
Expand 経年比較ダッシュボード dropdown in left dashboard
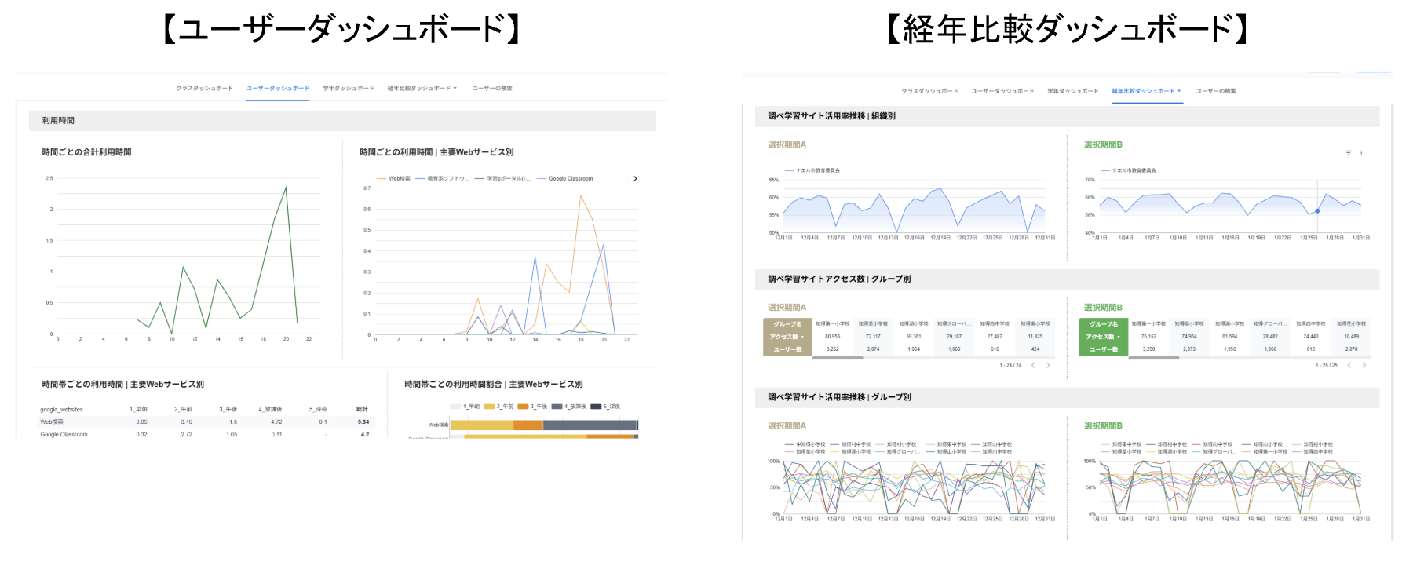[x=422, y=89]
